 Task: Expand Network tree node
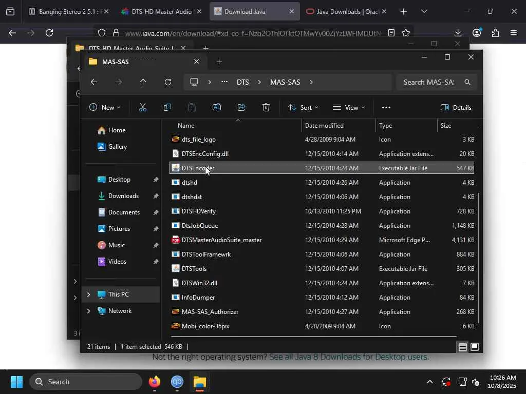click(x=88, y=311)
